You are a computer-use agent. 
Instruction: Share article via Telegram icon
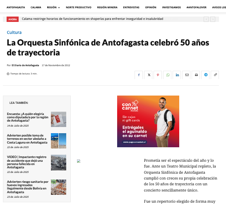pos(205,75)
